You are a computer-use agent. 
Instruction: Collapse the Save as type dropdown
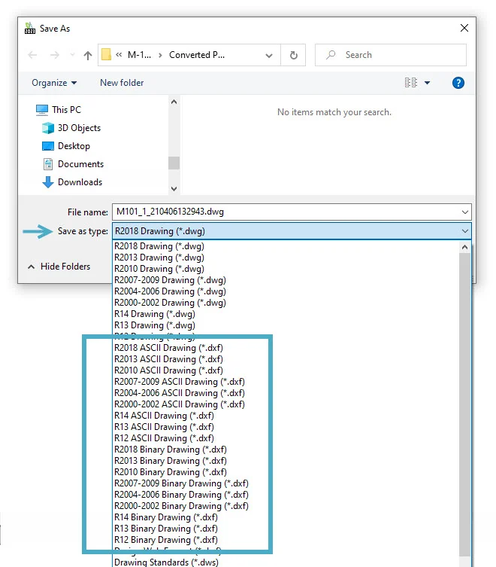464,231
